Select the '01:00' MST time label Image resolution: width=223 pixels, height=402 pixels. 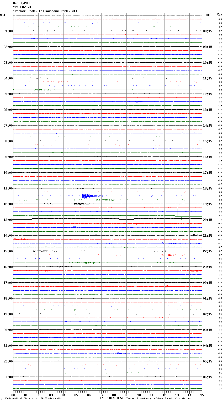click(x=8, y=31)
